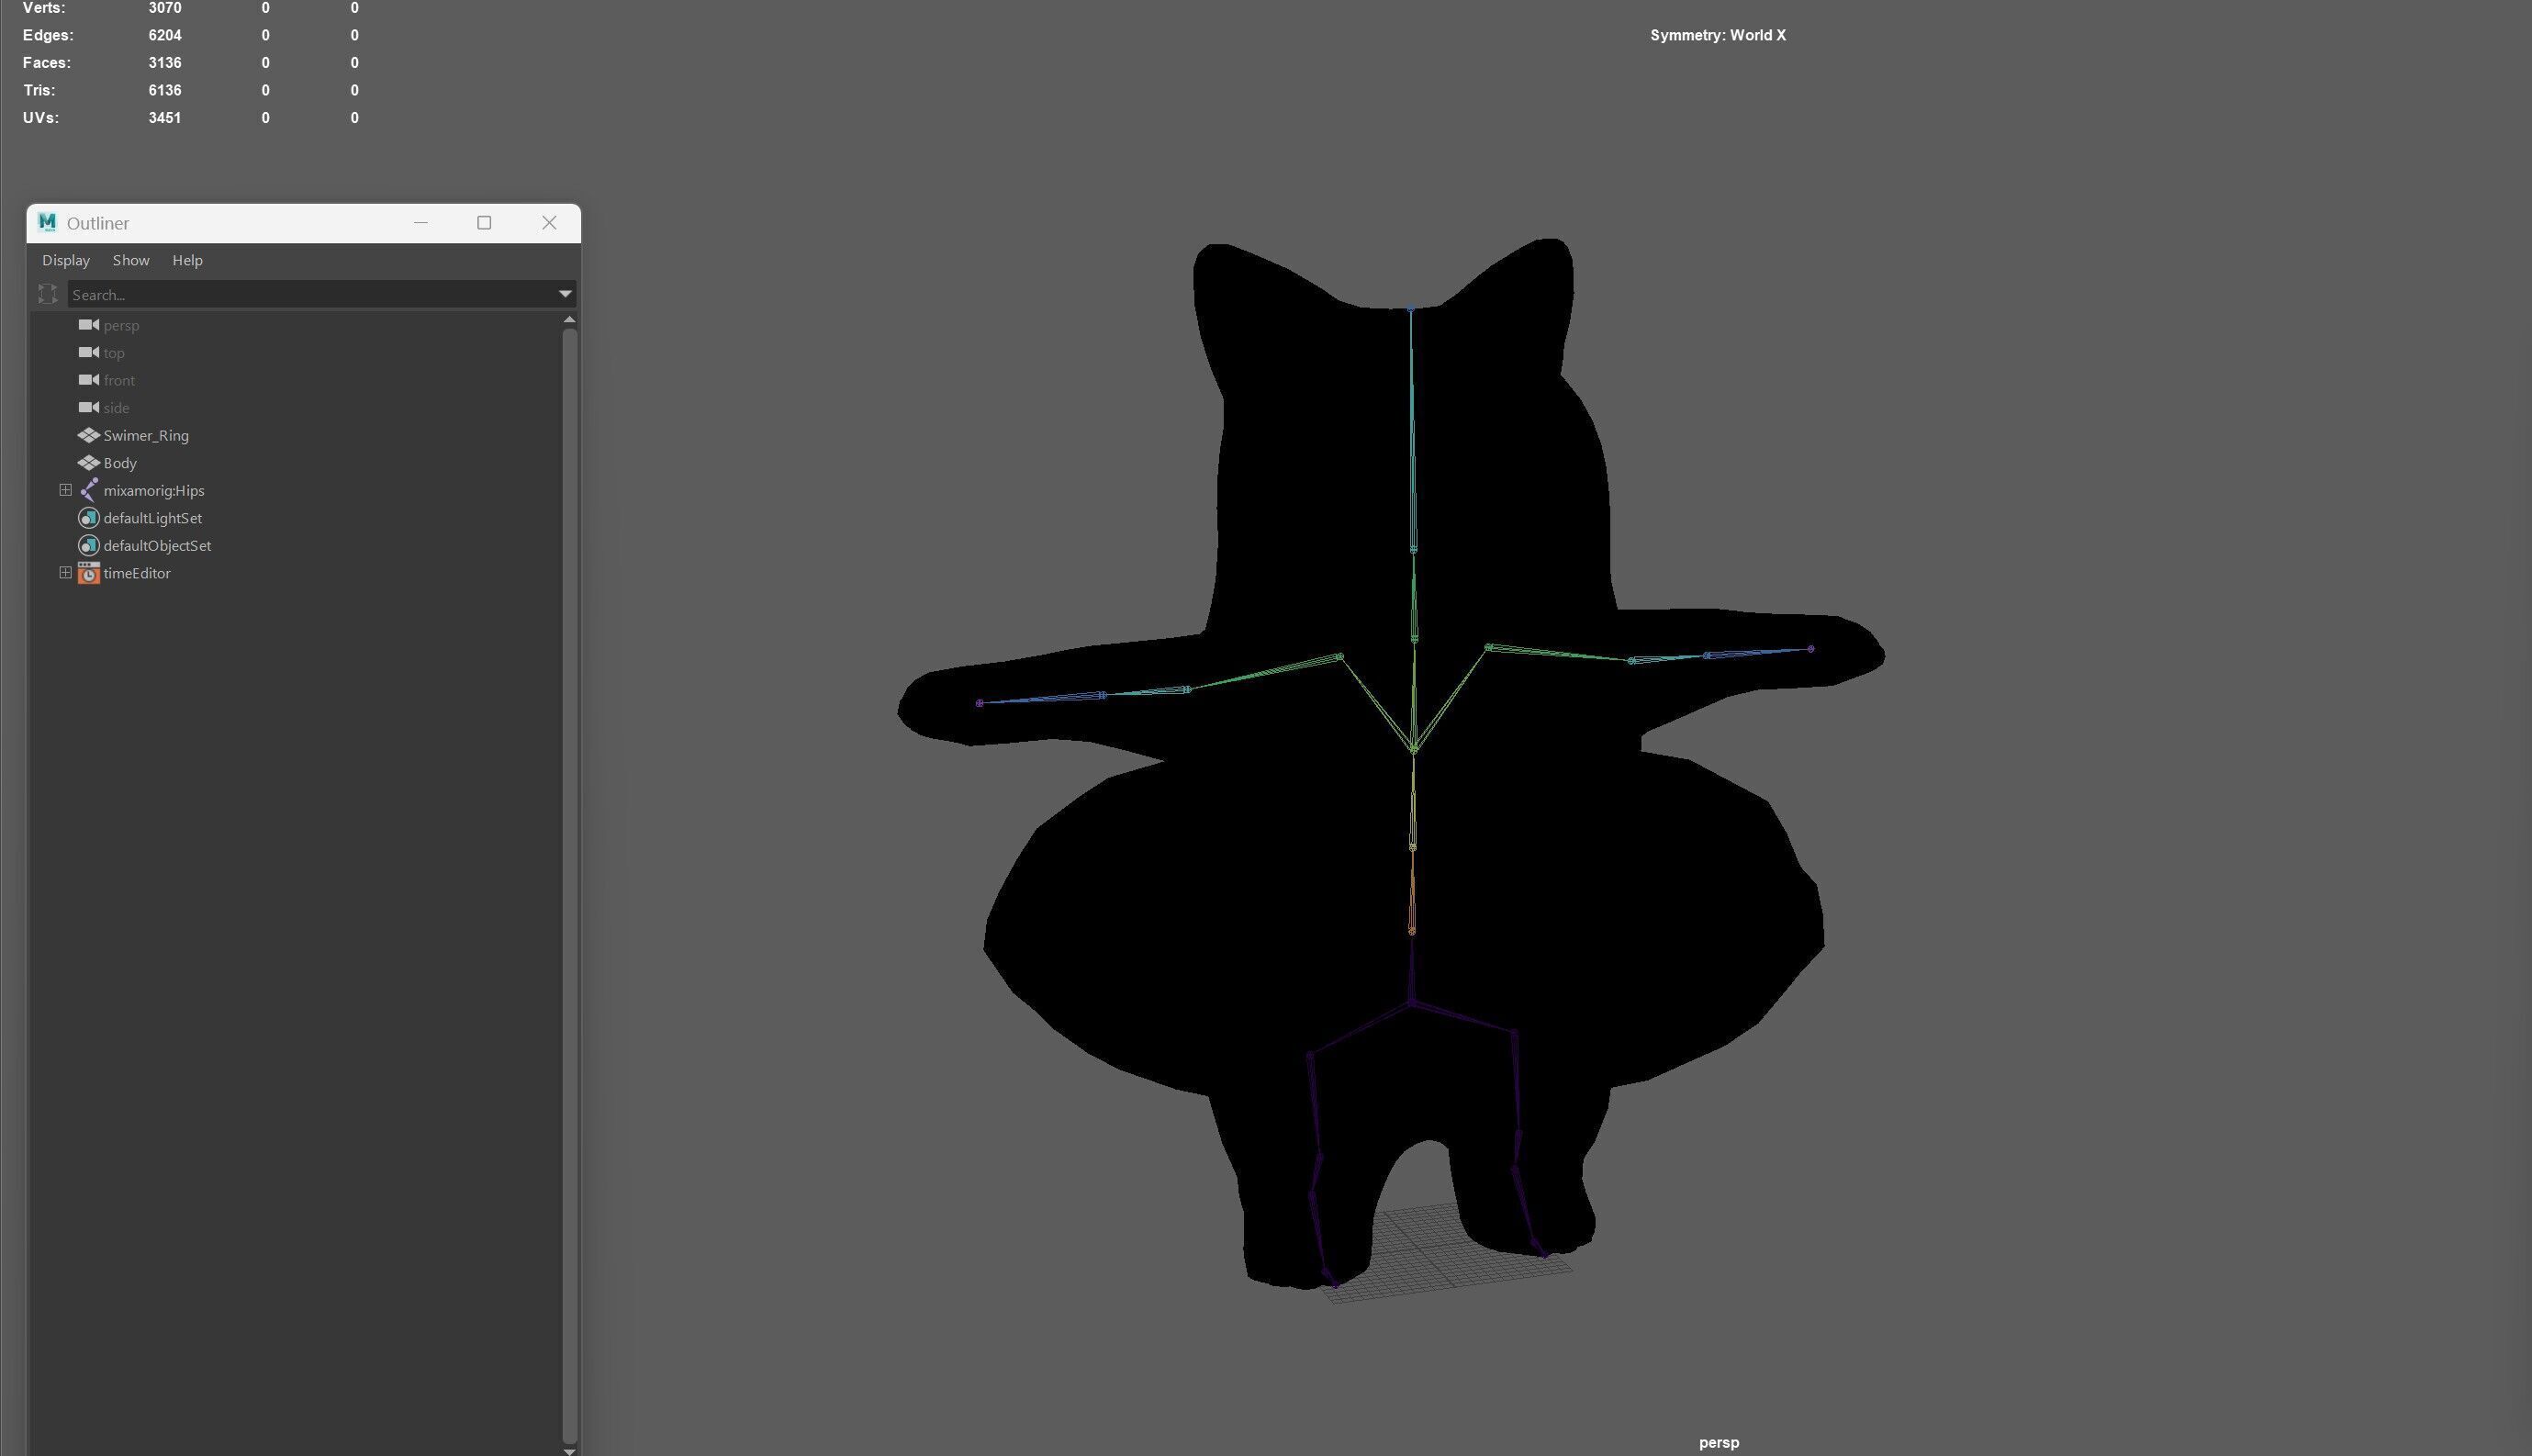Select the defaultLightSet row
2532x1456 pixels.
coord(296,518)
